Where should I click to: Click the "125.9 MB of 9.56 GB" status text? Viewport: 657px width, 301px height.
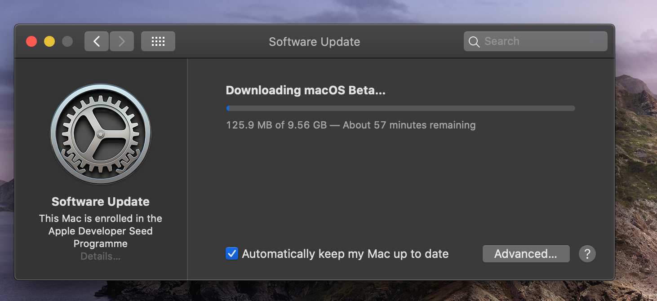click(276, 125)
